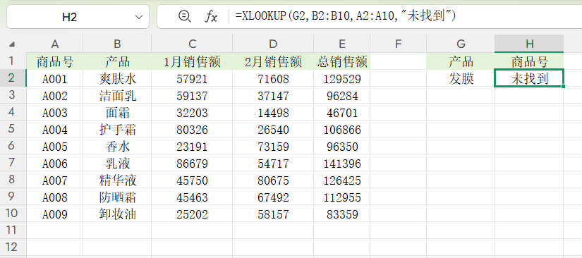Click the 产品 header cell in column G
This screenshot has width=582, height=258.
tap(461, 61)
